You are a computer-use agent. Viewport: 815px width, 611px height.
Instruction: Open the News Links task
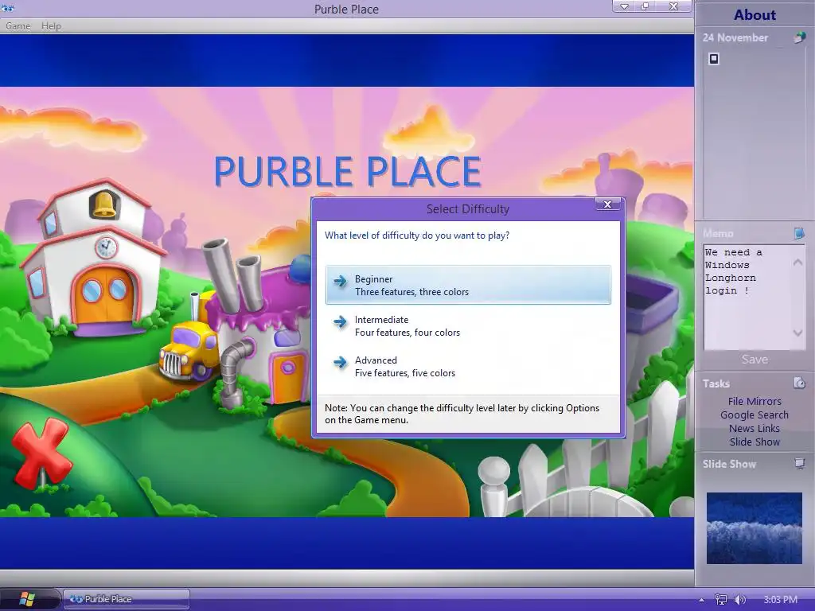point(755,428)
